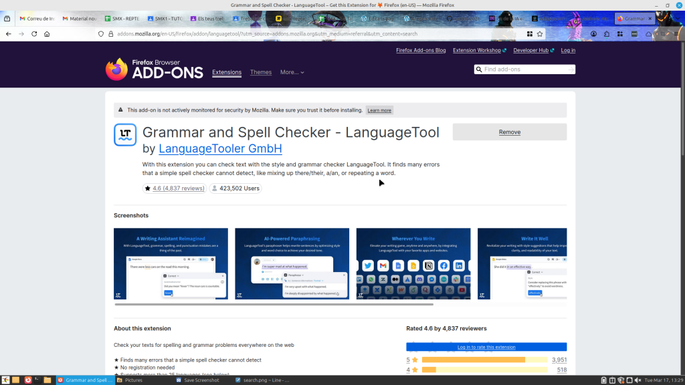The width and height of the screenshot is (685, 385).
Task: Click the screenshots horizontal scrollbar
Action: 274,304
